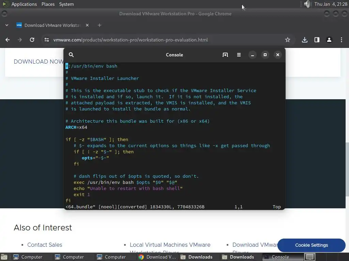
Task: Click the vim status line file name
Action: tap(80, 207)
